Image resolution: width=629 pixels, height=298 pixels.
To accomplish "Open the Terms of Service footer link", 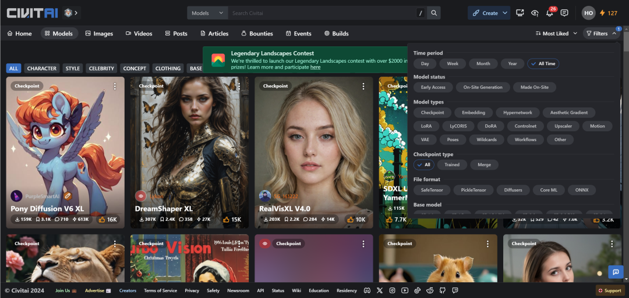I will click(161, 290).
